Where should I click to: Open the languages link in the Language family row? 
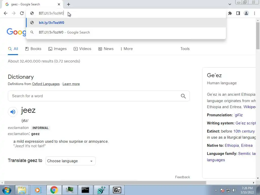[x=216, y=160]
